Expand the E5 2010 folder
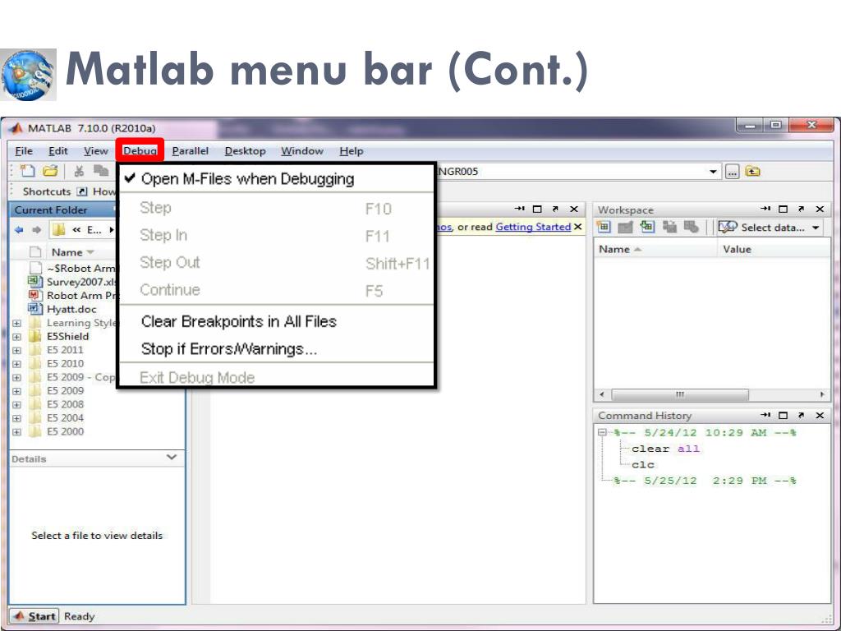841x631 pixels. click(16, 364)
